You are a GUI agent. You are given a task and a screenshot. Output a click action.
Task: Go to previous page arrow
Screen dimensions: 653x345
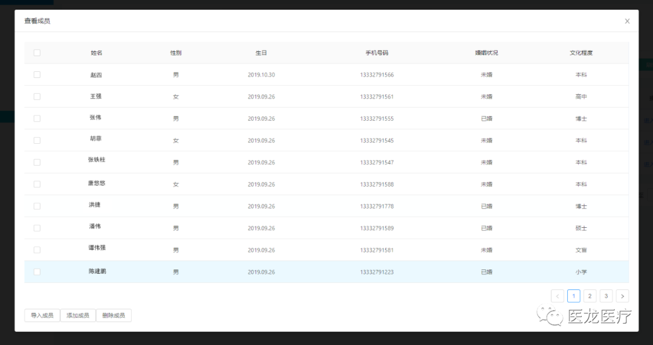point(557,296)
